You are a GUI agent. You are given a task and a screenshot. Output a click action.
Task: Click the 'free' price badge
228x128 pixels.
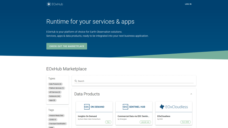[108, 122]
